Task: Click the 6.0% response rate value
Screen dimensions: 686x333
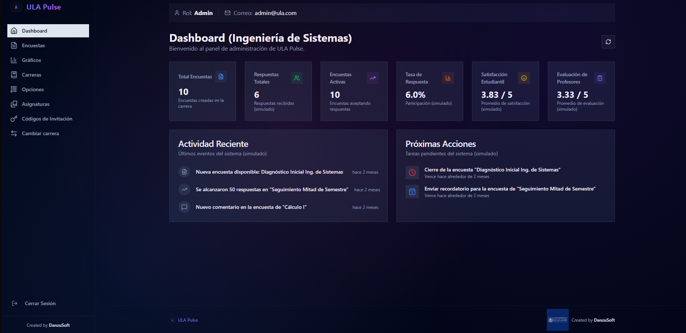Action: coord(415,95)
